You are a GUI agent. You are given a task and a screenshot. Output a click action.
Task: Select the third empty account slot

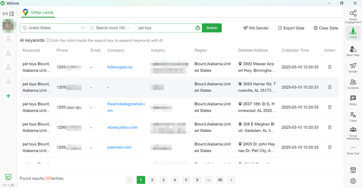[x=8, y=67]
